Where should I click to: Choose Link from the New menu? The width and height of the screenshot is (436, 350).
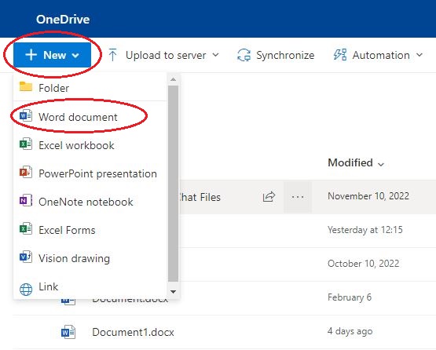click(90, 286)
